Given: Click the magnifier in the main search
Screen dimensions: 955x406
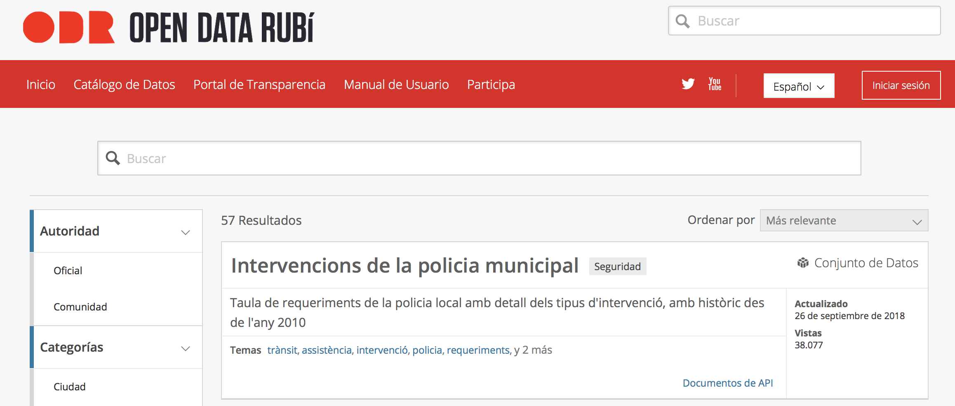Looking at the screenshot, I should (113, 158).
